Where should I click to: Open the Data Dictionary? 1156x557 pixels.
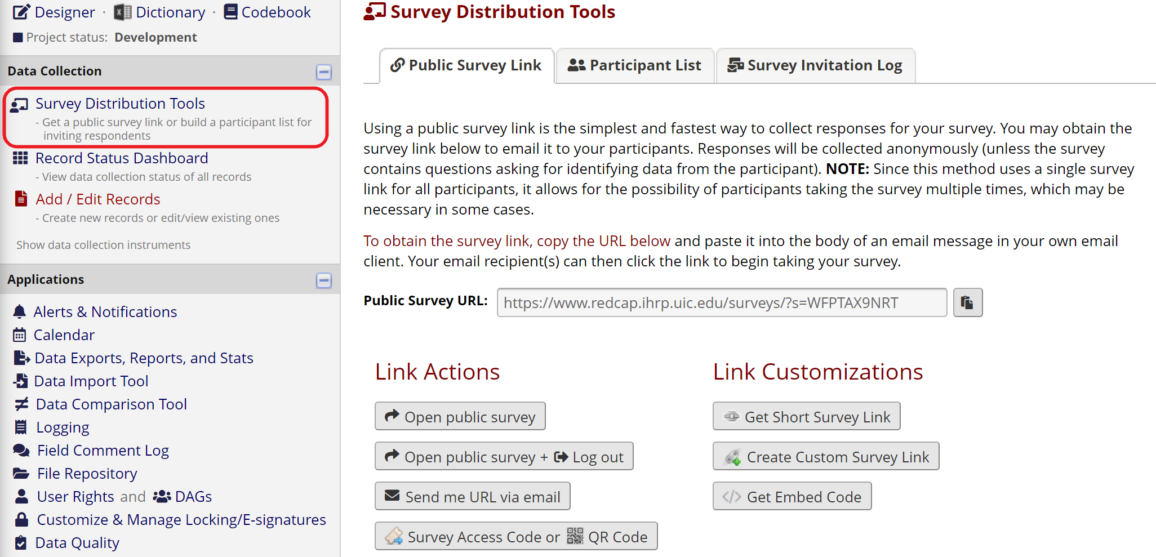coord(170,12)
